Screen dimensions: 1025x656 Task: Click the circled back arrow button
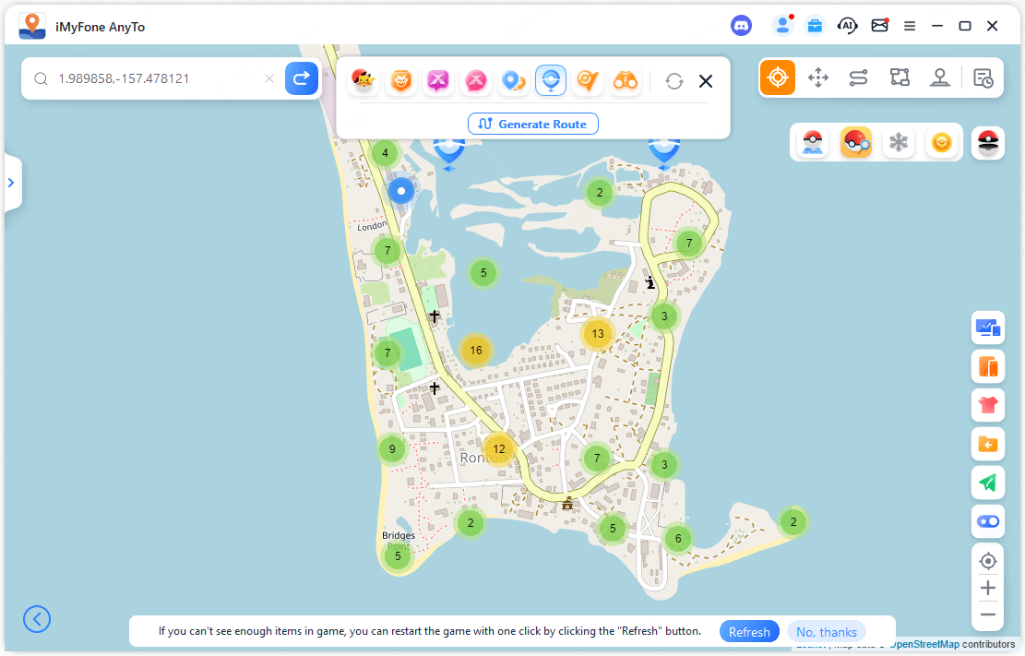click(x=37, y=619)
